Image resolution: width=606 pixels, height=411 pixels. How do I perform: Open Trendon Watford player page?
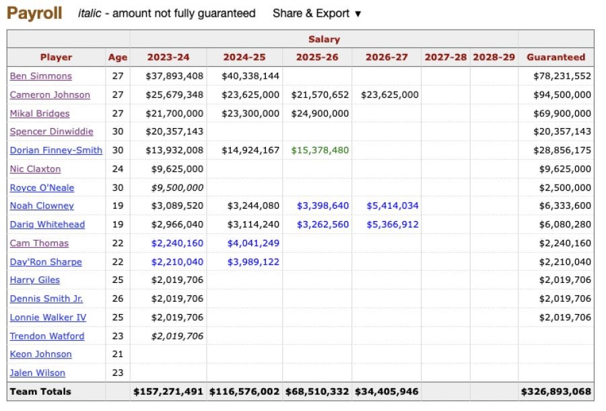point(47,336)
